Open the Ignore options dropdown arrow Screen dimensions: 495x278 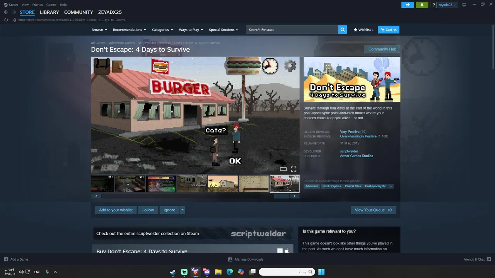click(182, 210)
